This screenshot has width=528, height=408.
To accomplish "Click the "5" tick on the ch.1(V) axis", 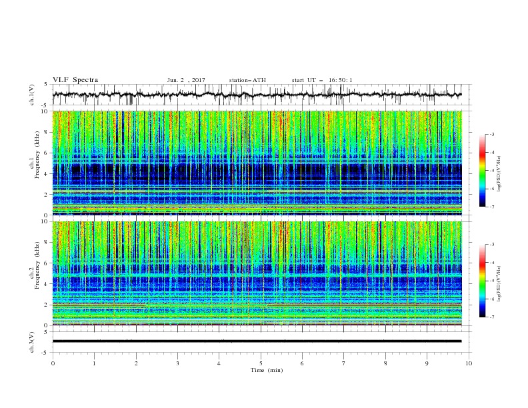I will coord(47,84).
